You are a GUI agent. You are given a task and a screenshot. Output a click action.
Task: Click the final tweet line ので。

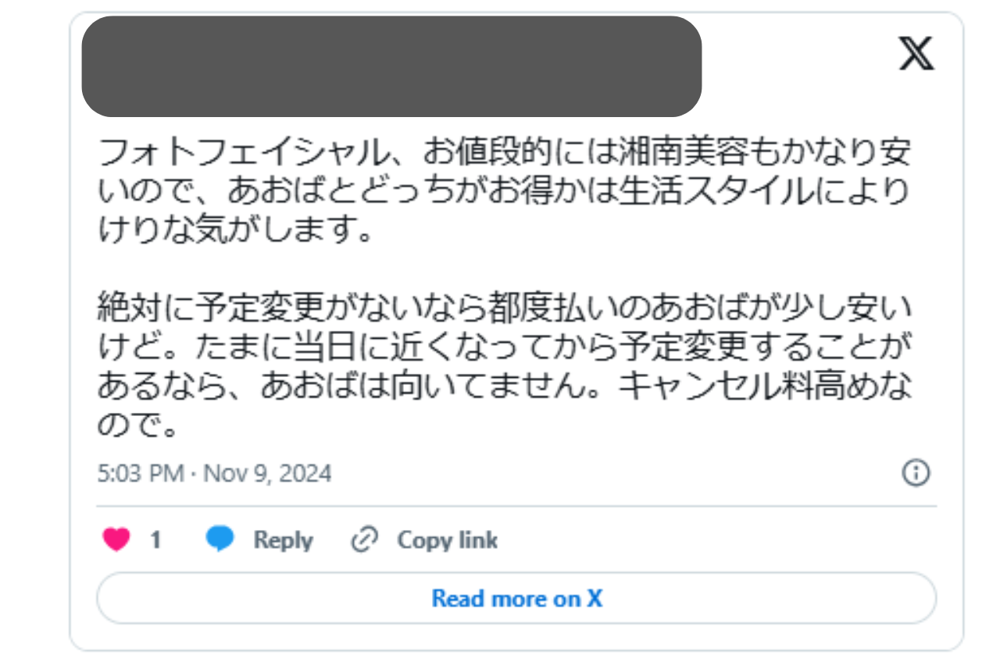[x=139, y=425]
